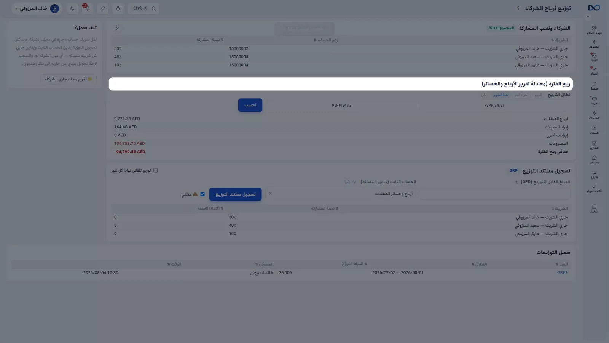
Task: Click the activity pulse icon beside الحساب الثابت
Action: pos(354,182)
